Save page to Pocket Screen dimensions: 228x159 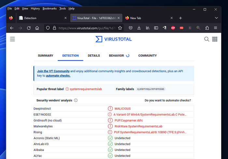click(131, 28)
